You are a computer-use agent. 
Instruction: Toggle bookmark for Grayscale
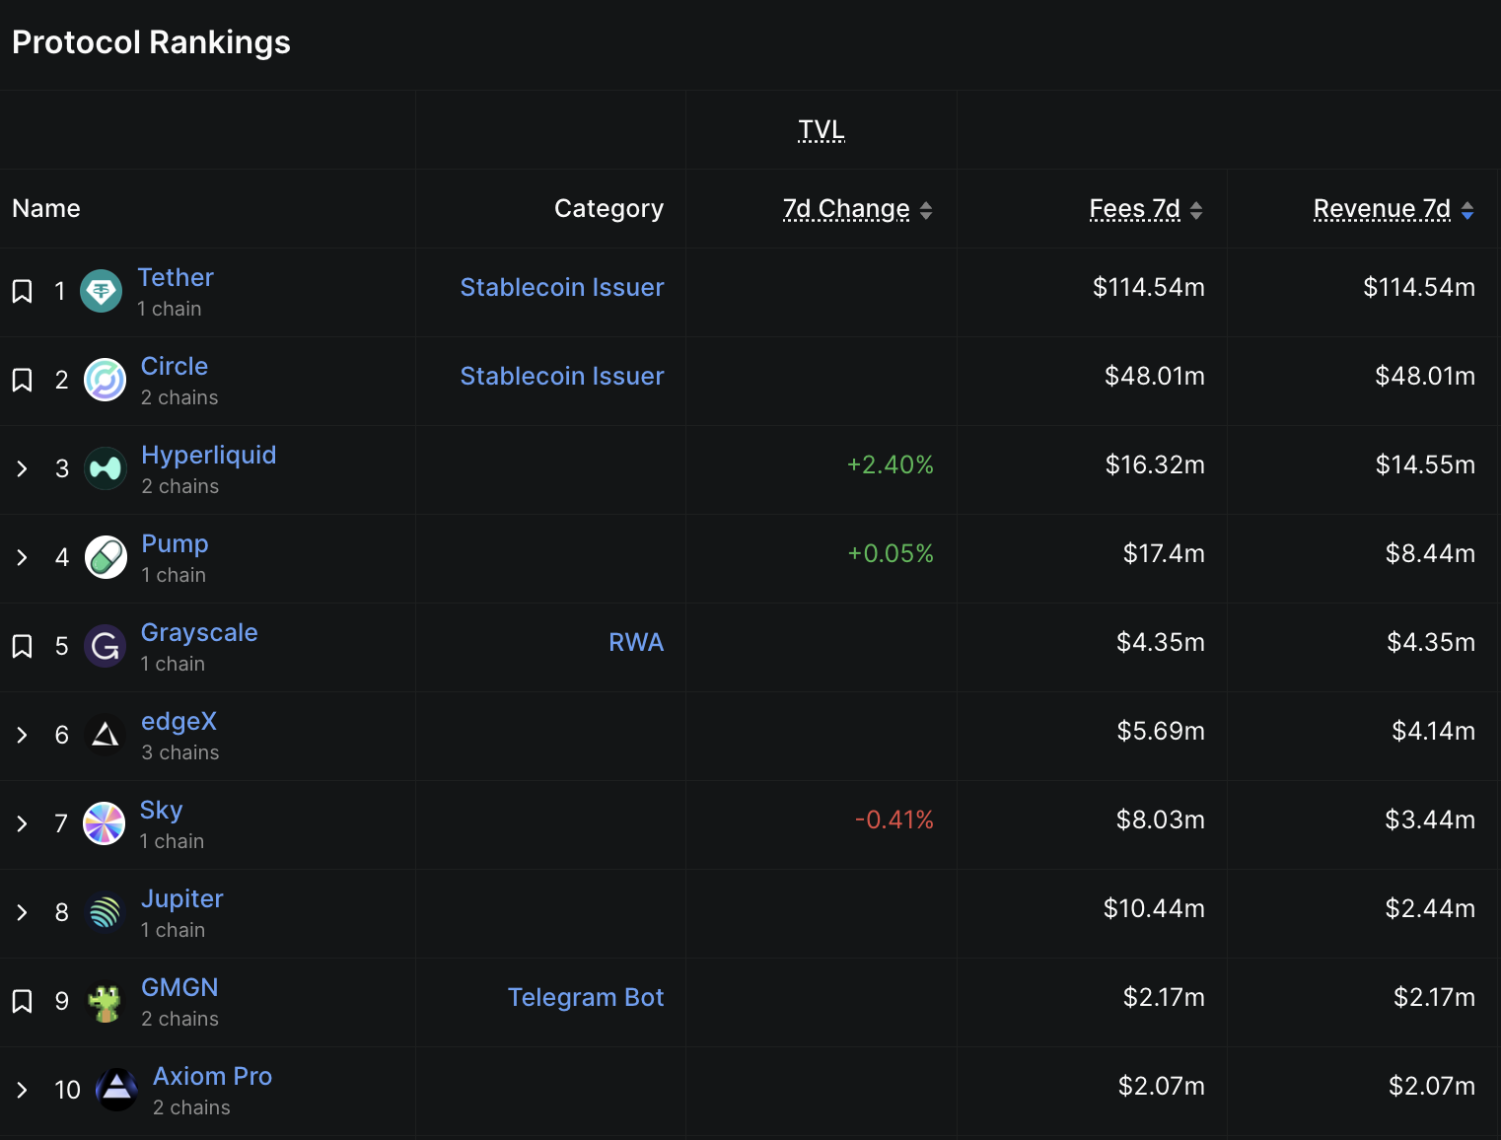click(x=22, y=646)
